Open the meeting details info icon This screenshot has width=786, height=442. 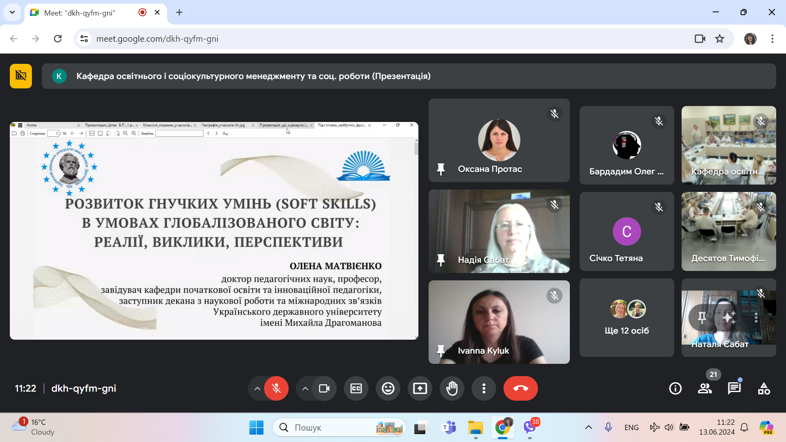pyautogui.click(x=675, y=388)
